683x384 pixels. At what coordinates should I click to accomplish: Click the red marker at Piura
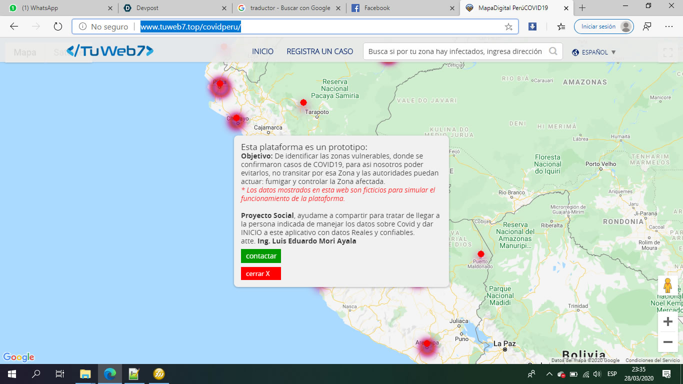[x=219, y=84]
